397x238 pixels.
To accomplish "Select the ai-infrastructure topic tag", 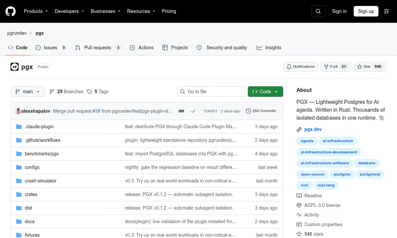I will tap(338, 141).
